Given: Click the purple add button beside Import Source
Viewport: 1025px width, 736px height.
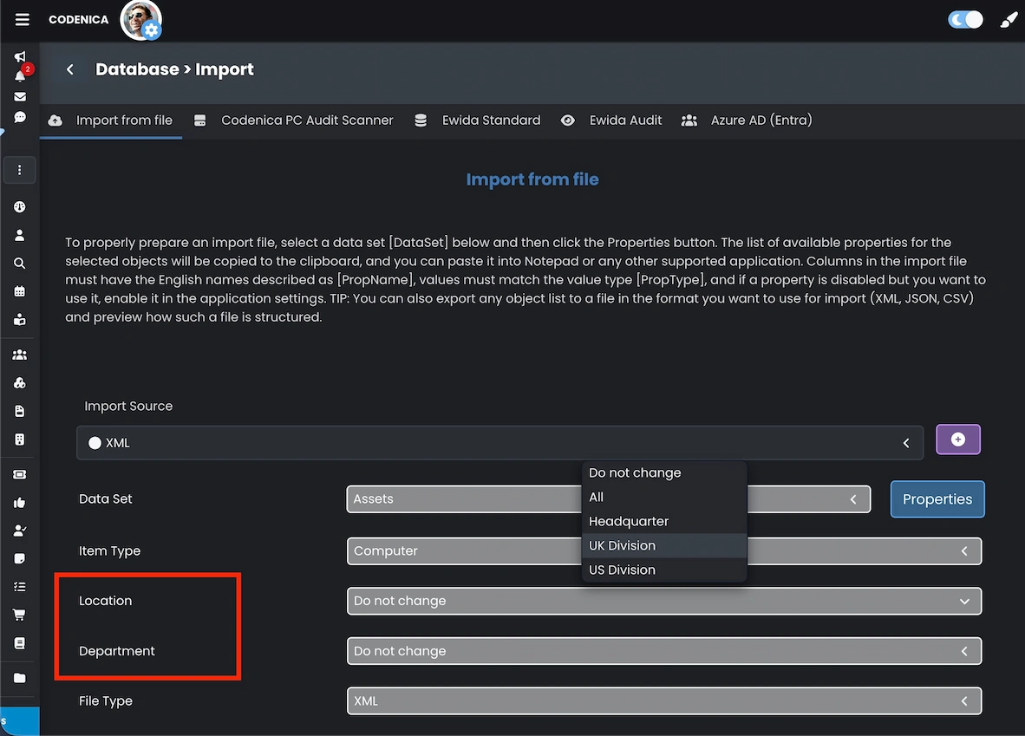Looking at the screenshot, I should pos(957,440).
